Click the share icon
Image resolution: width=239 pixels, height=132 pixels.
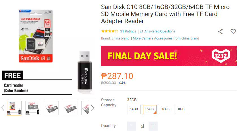pyautogui.click(x=220, y=32)
